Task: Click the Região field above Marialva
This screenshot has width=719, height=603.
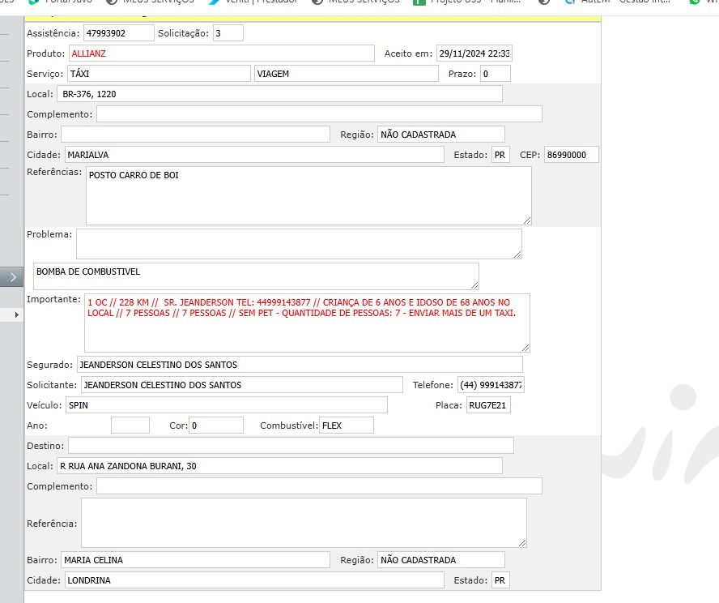Action: pyautogui.click(x=441, y=134)
